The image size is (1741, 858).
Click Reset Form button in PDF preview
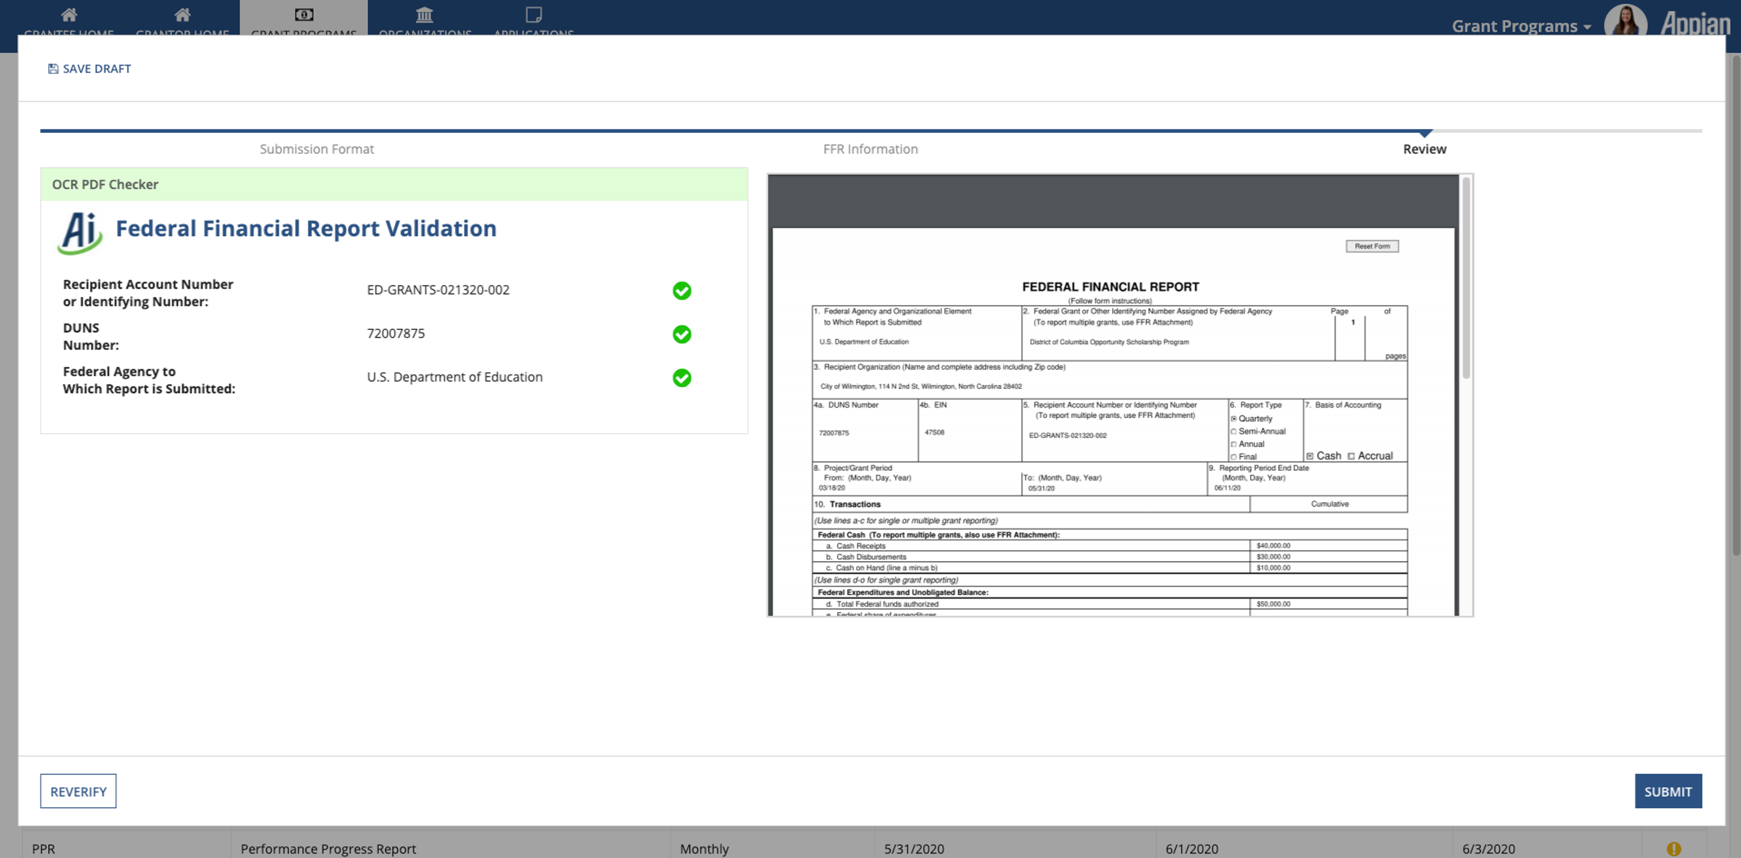[x=1372, y=246]
